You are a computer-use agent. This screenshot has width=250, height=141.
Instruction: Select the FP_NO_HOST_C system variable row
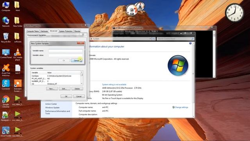tap(55, 79)
